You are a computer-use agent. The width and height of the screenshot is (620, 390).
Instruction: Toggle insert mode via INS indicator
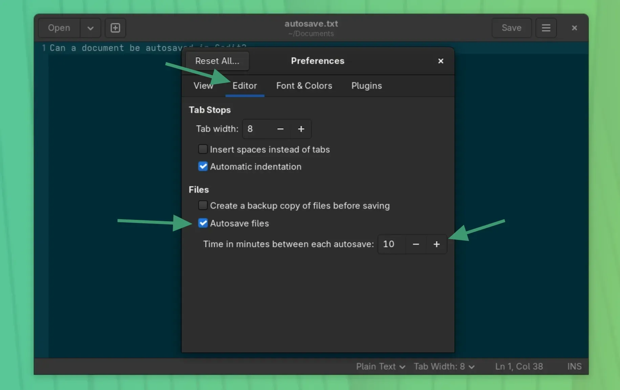coord(574,366)
